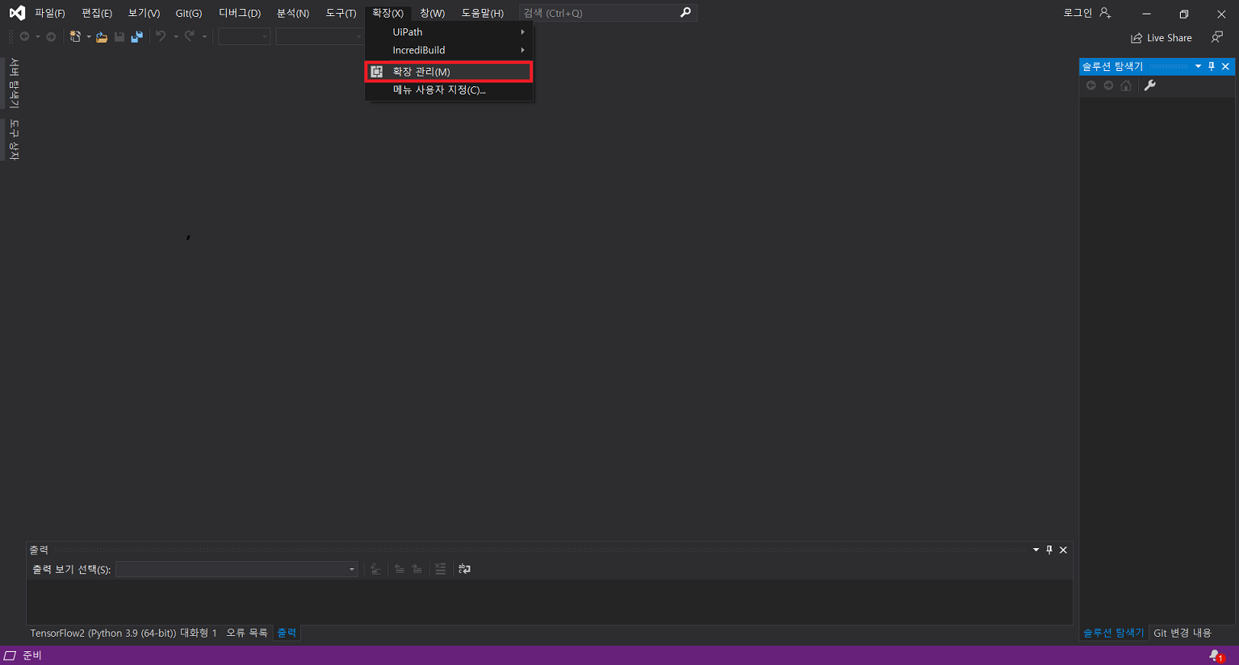The height and width of the screenshot is (665, 1239).
Task: Click the Save icon in the toolbar
Action: coord(119,37)
